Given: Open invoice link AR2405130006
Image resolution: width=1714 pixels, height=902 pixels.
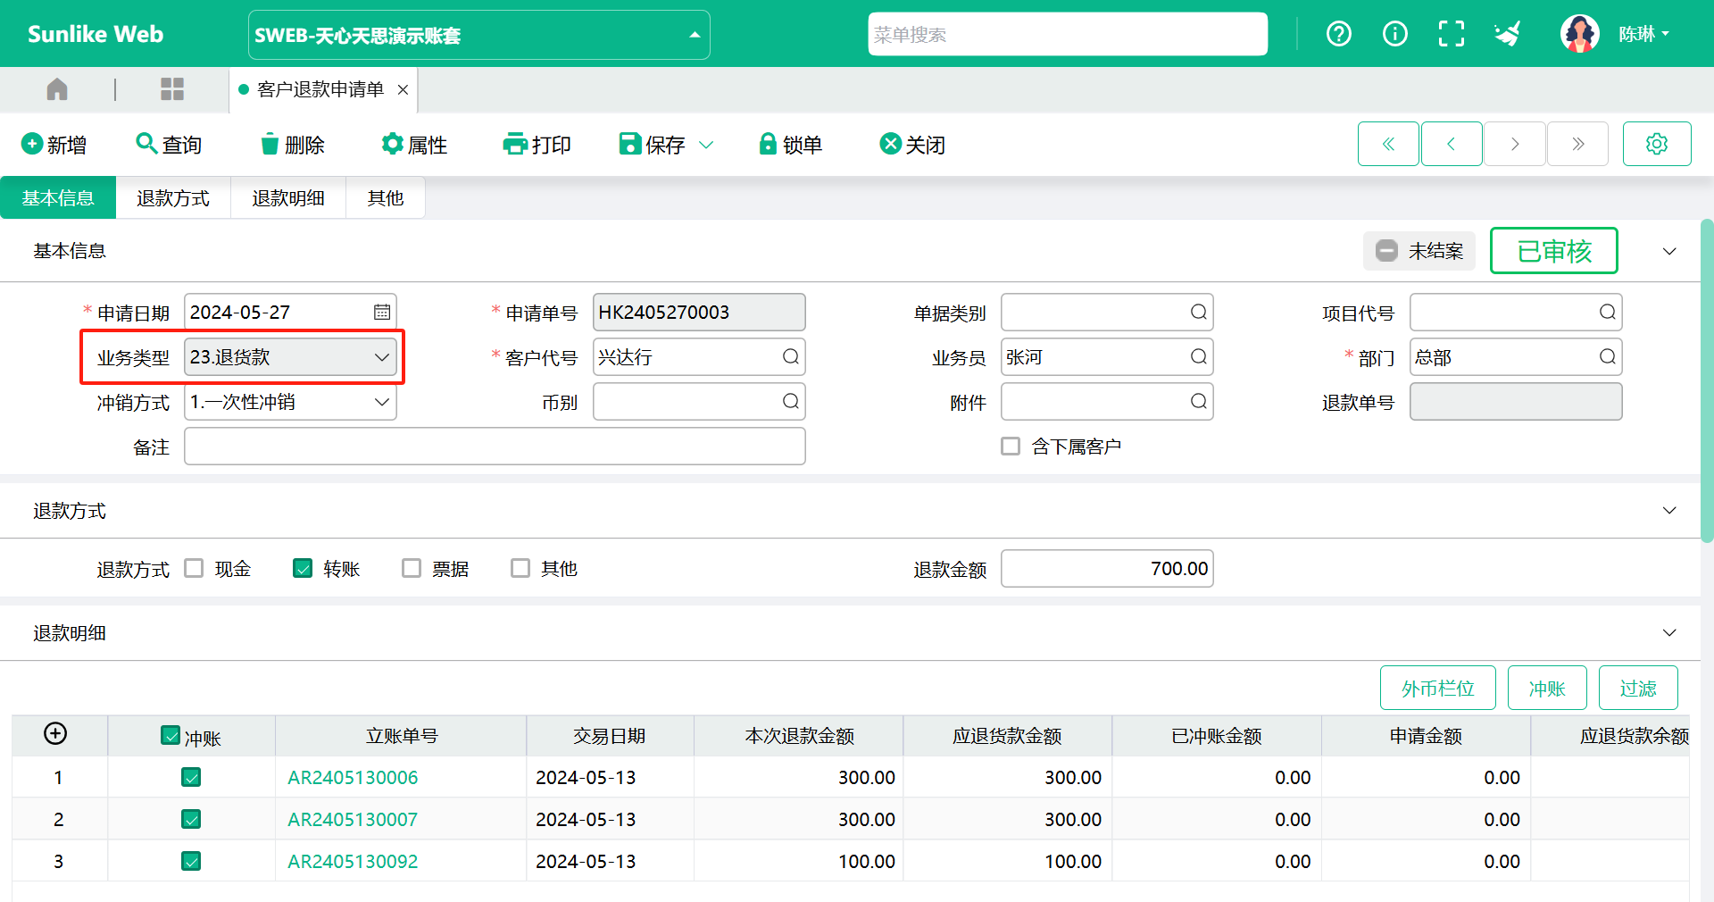Looking at the screenshot, I should [x=353, y=777].
